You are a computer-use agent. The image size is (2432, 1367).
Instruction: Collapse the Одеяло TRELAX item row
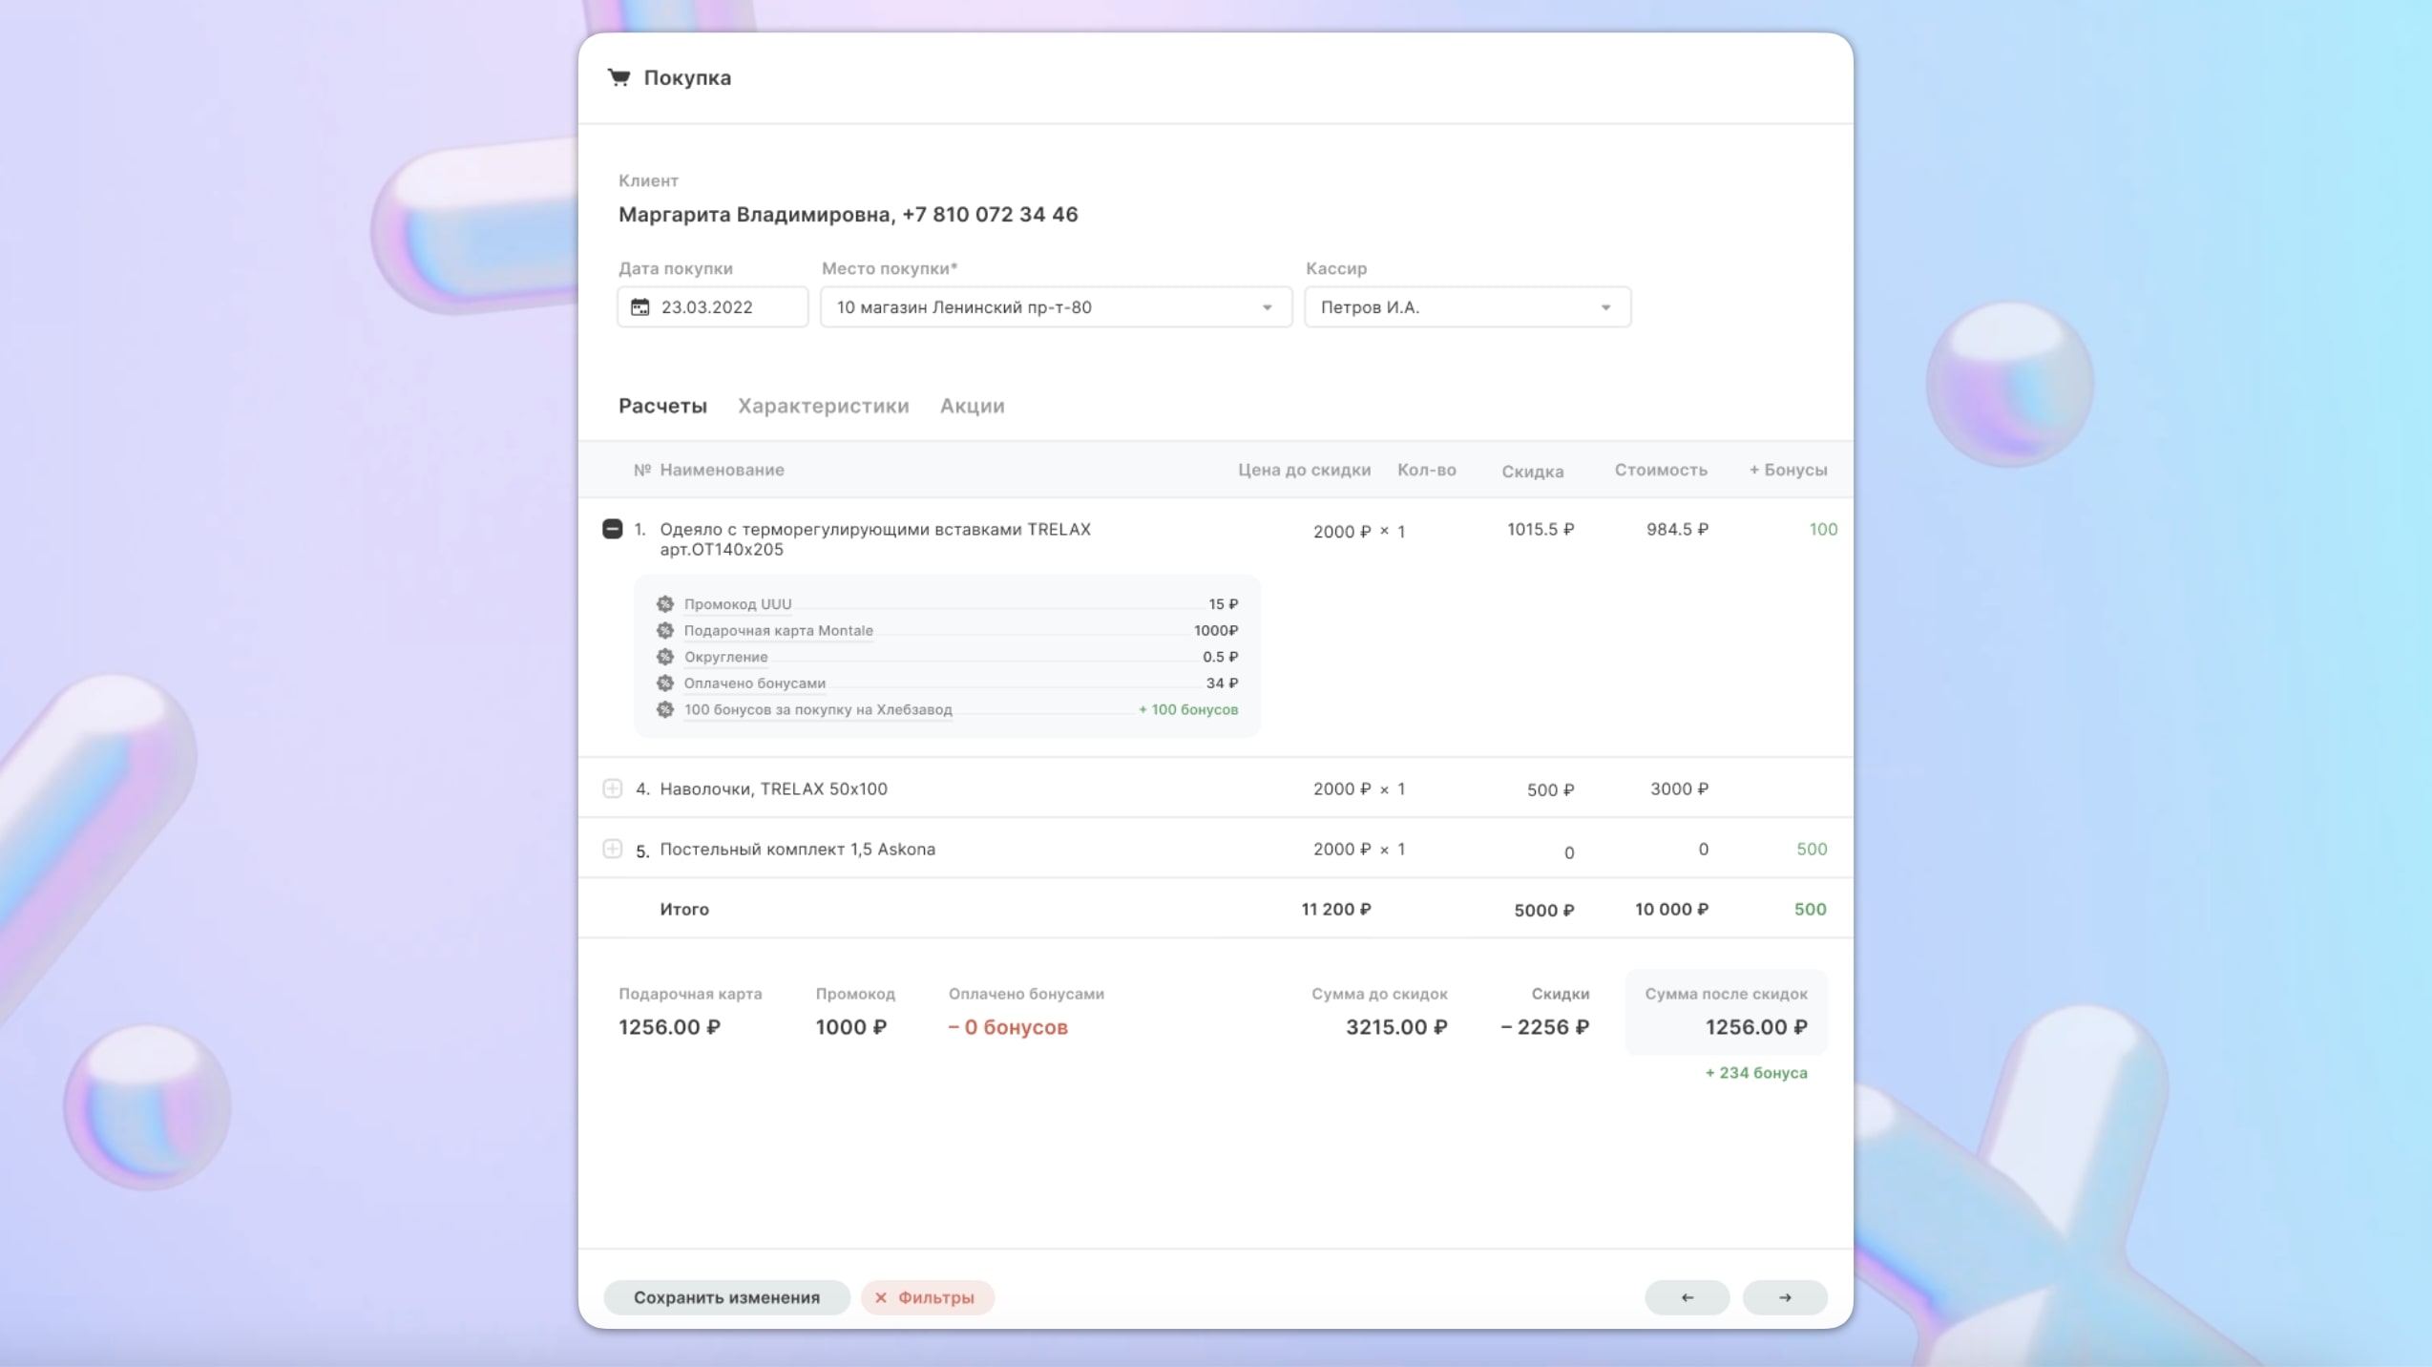(613, 529)
